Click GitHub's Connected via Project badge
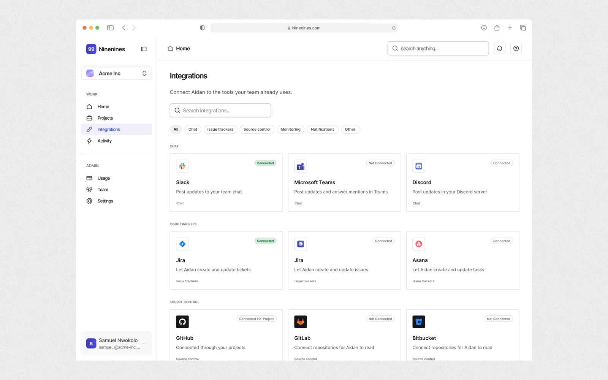Image resolution: width=608 pixels, height=380 pixels. click(256, 319)
